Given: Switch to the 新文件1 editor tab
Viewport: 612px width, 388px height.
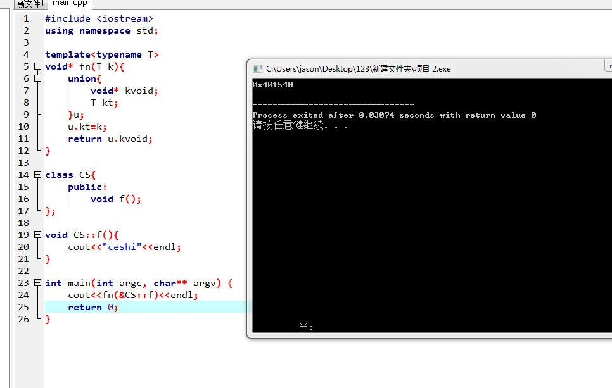Looking at the screenshot, I should (30, 4).
